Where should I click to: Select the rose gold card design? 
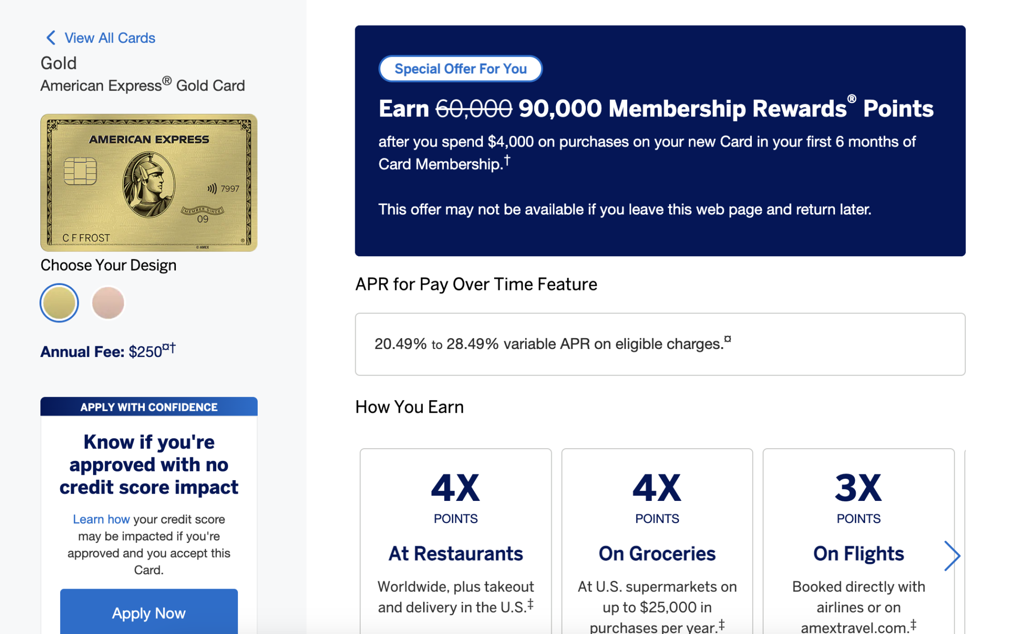tap(107, 303)
